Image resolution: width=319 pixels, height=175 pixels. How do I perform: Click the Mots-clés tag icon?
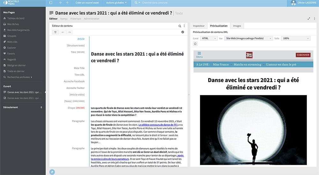coord(4,42)
